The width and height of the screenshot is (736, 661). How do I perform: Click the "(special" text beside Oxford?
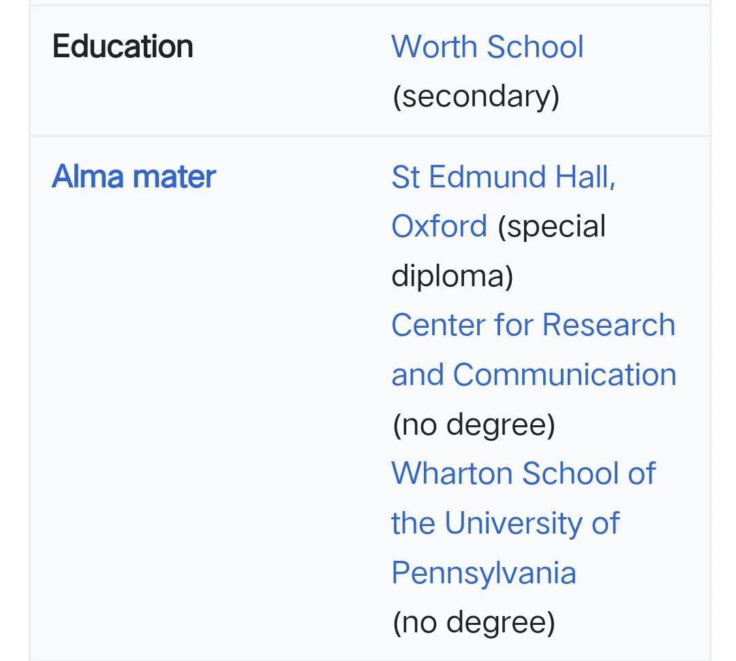(551, 227)
